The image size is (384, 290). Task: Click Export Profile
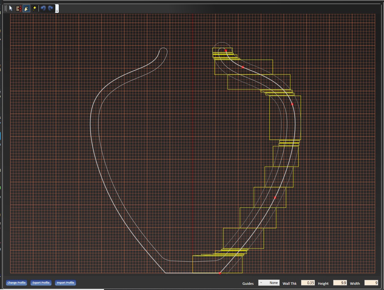pyautogui.click(x=41, y=283)
